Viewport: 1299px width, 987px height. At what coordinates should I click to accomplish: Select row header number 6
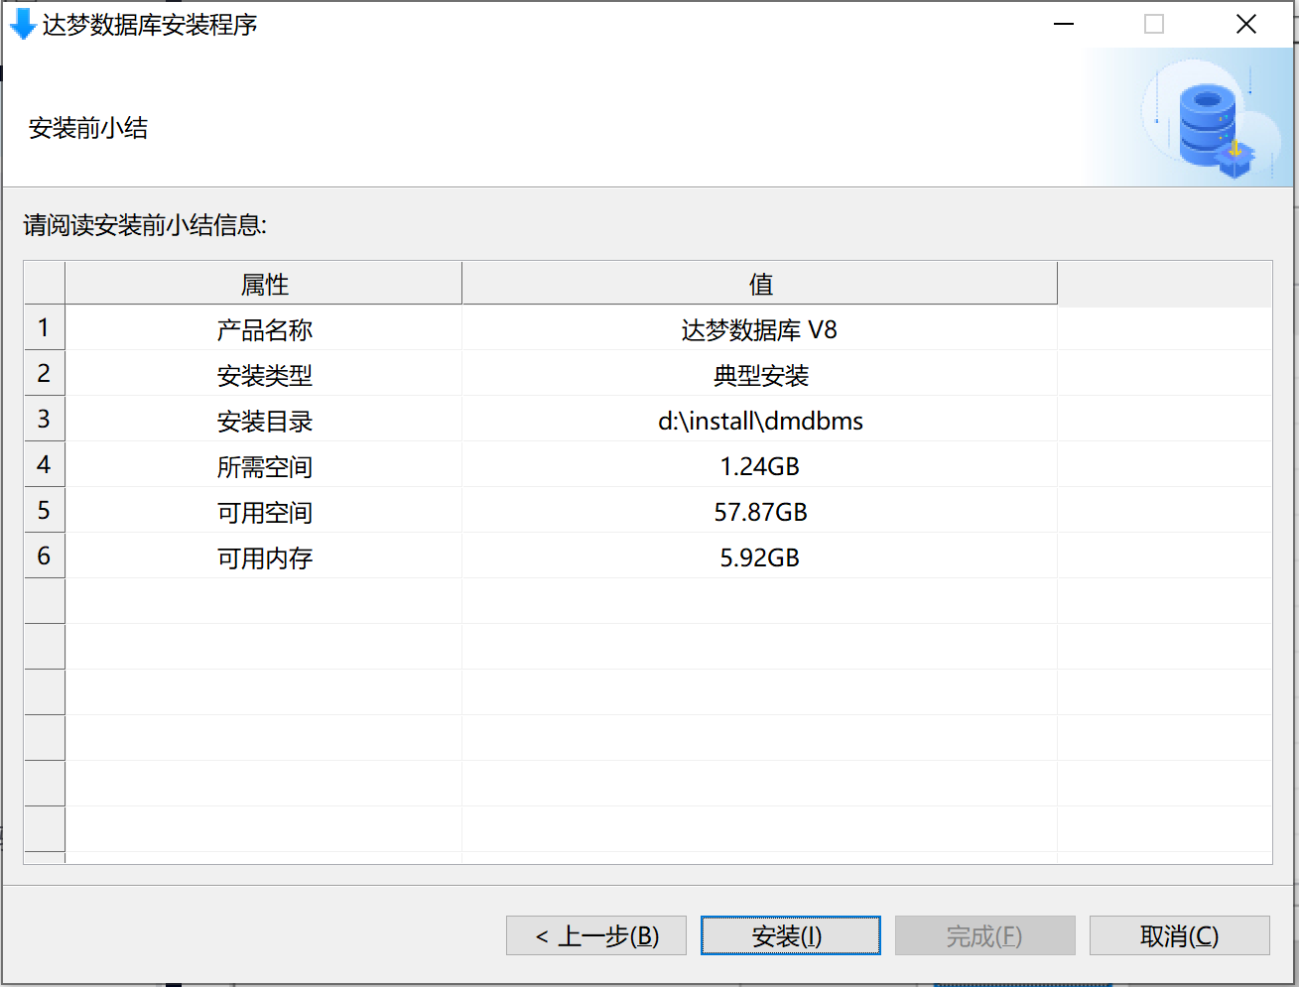click(45, 555)
